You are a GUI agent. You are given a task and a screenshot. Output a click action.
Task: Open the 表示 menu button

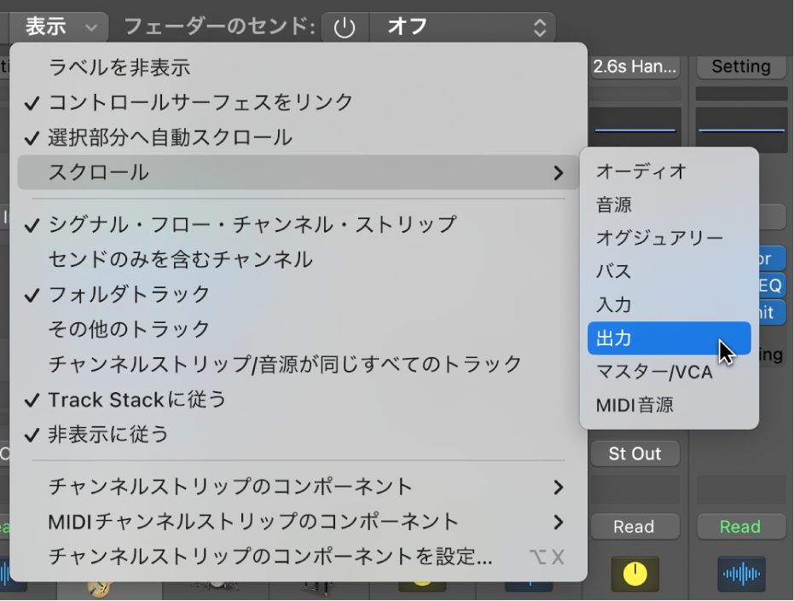point(60,26)
